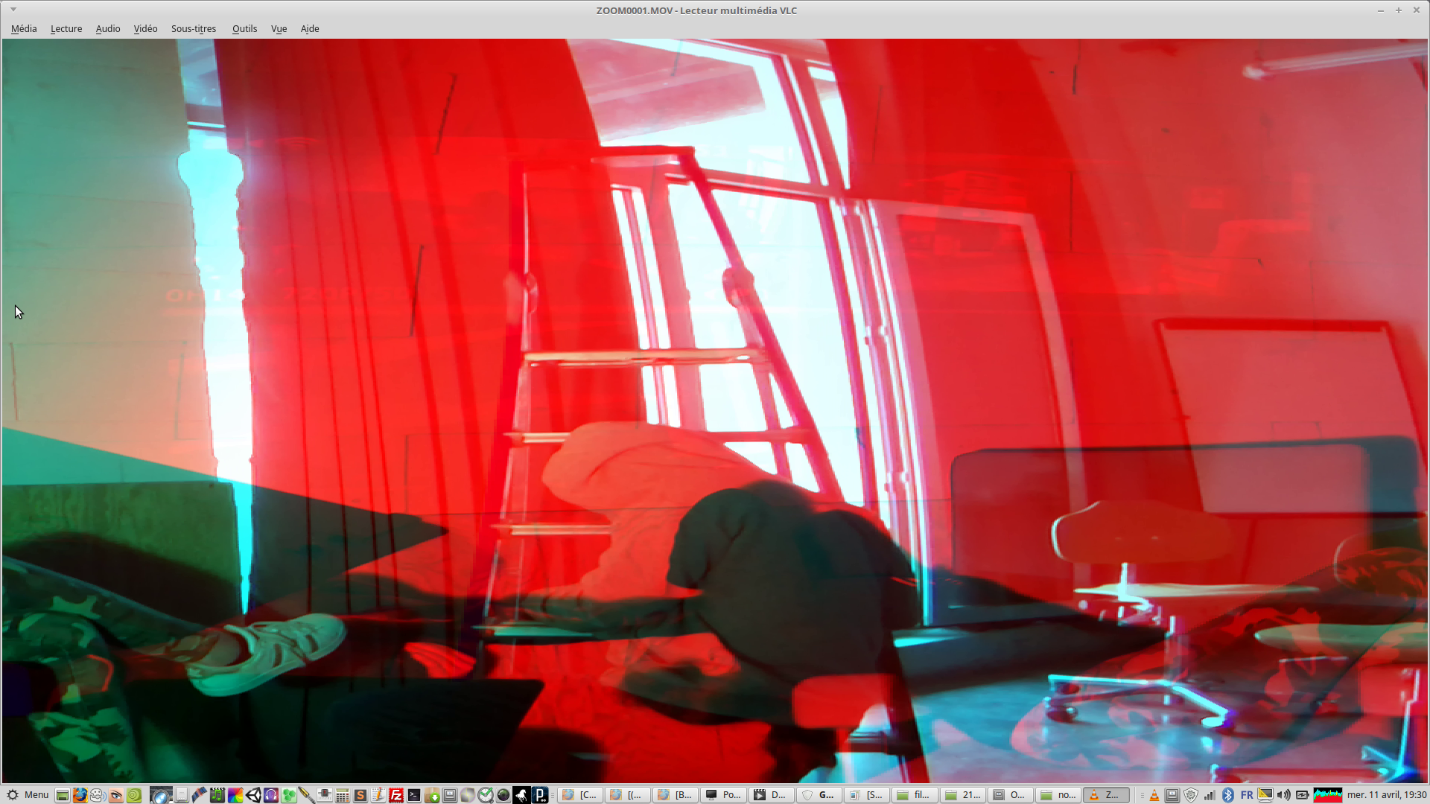Launch FileZilla from the panel
Image resolution: width=1430 pixels, height=804 pixels.
coord(396,795)
